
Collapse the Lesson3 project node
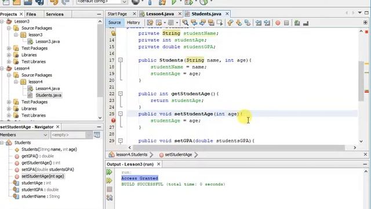(2, 21)
